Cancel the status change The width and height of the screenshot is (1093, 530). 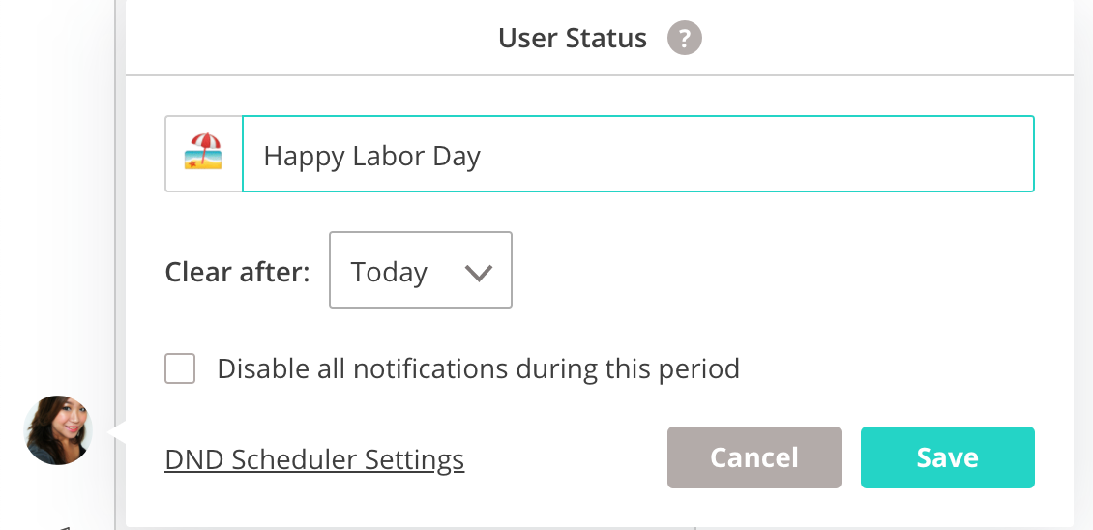click(754, 457)
